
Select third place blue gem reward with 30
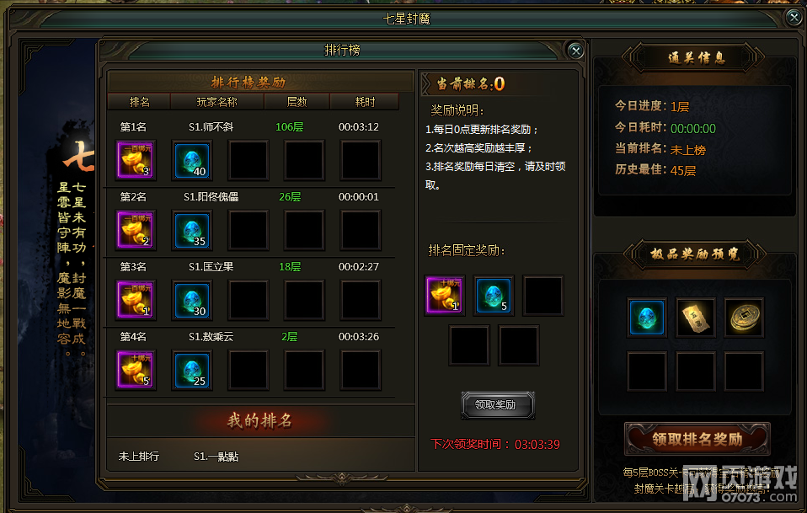[192, 300]
